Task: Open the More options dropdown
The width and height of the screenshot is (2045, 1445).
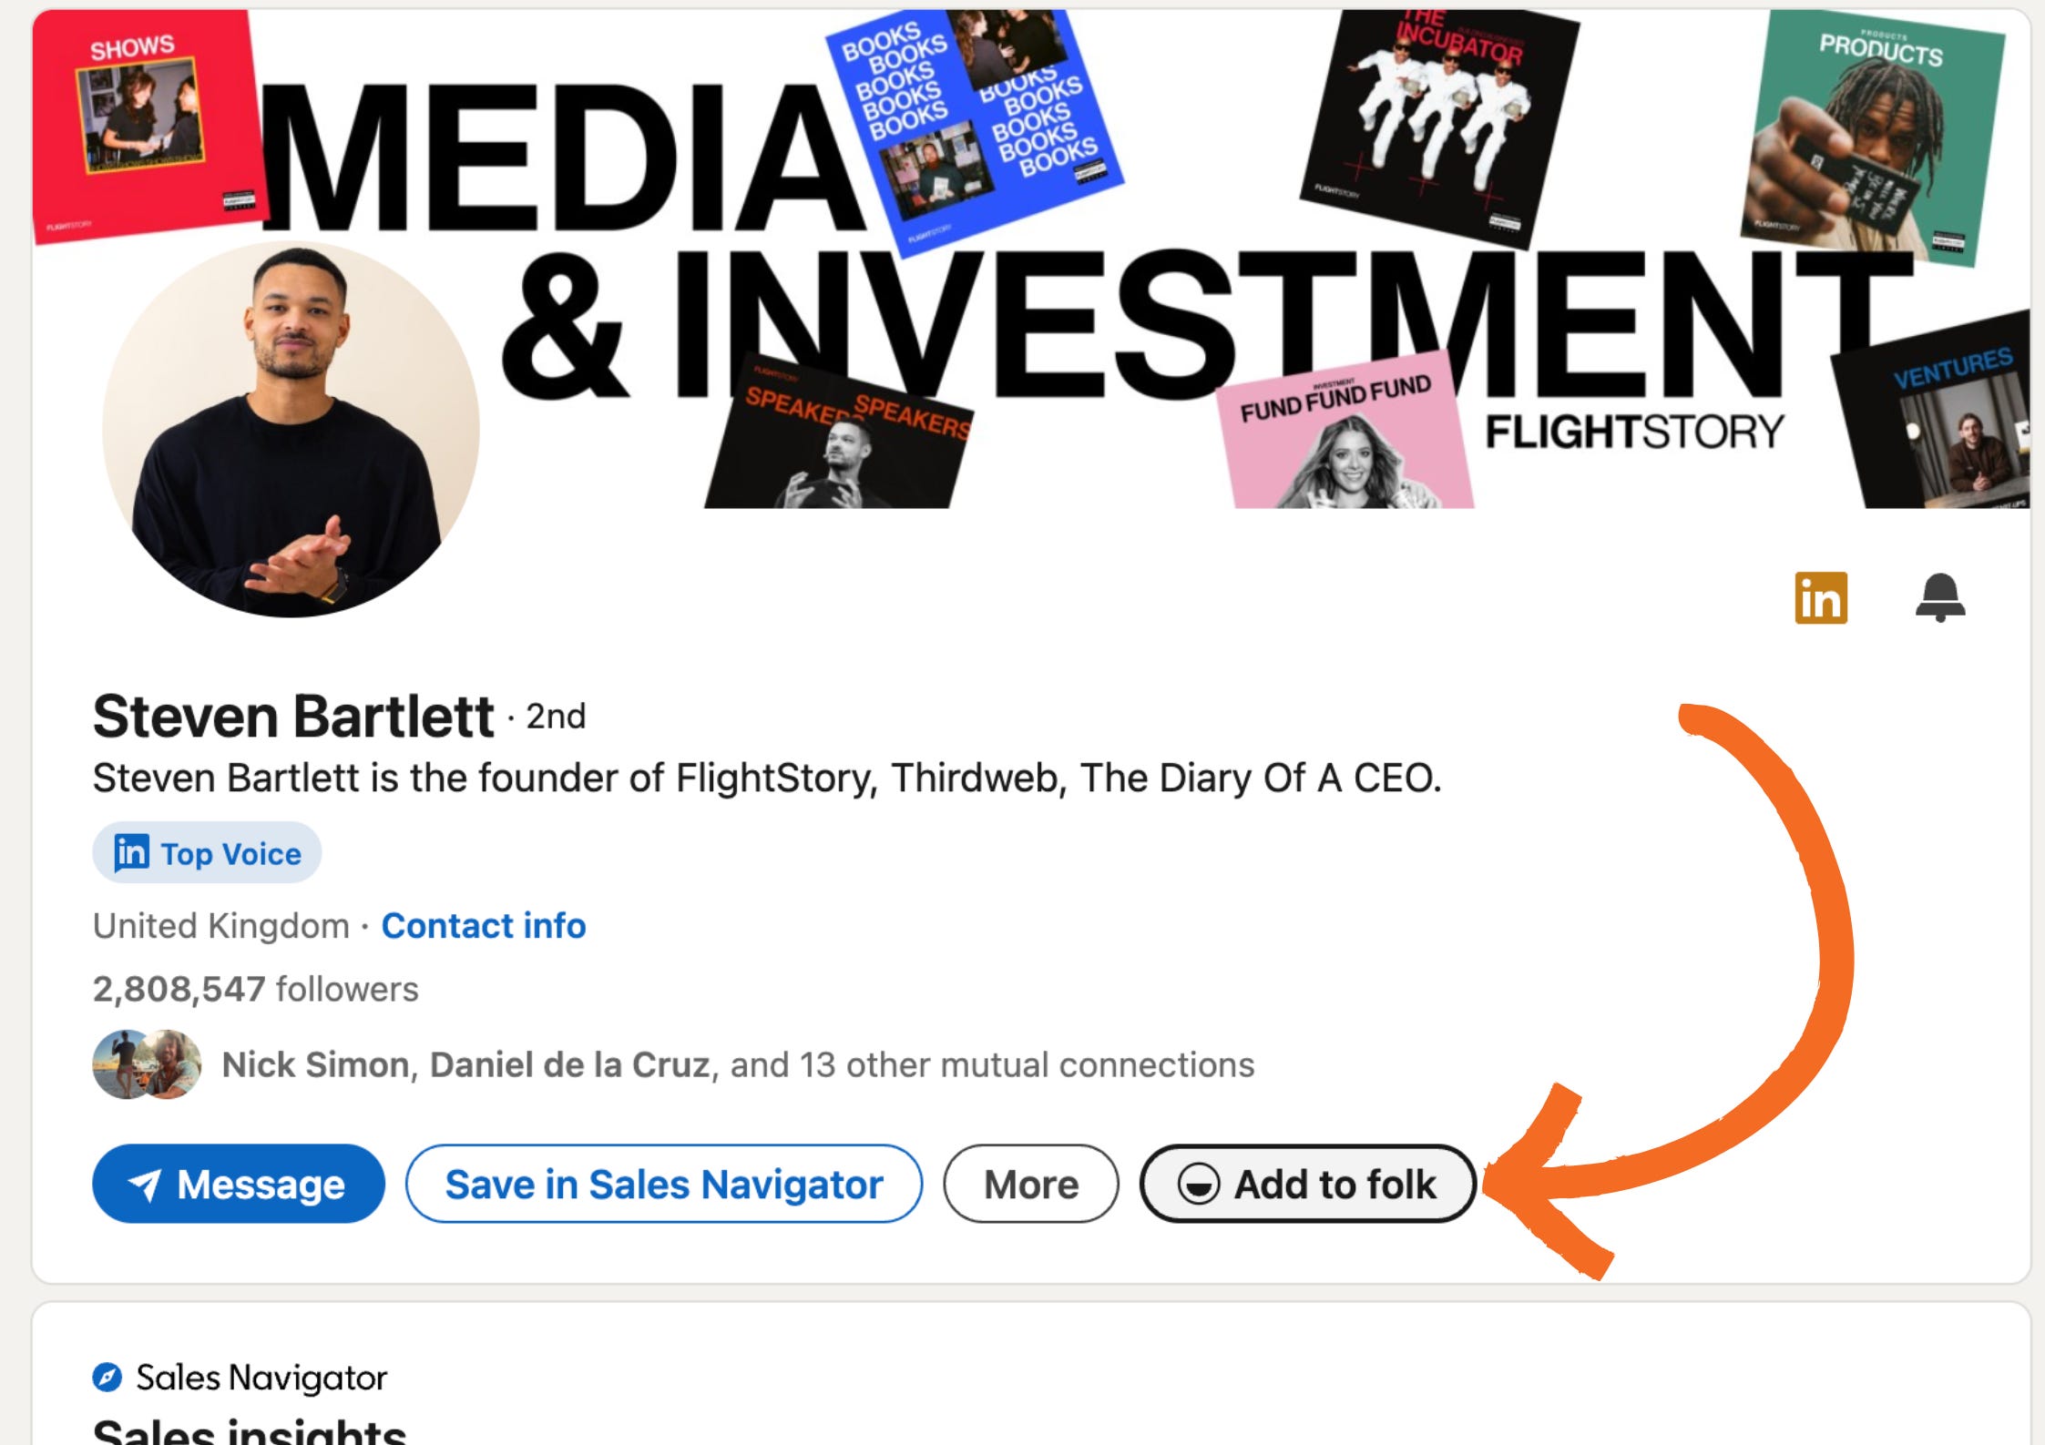Action: pos(1031,1184)
